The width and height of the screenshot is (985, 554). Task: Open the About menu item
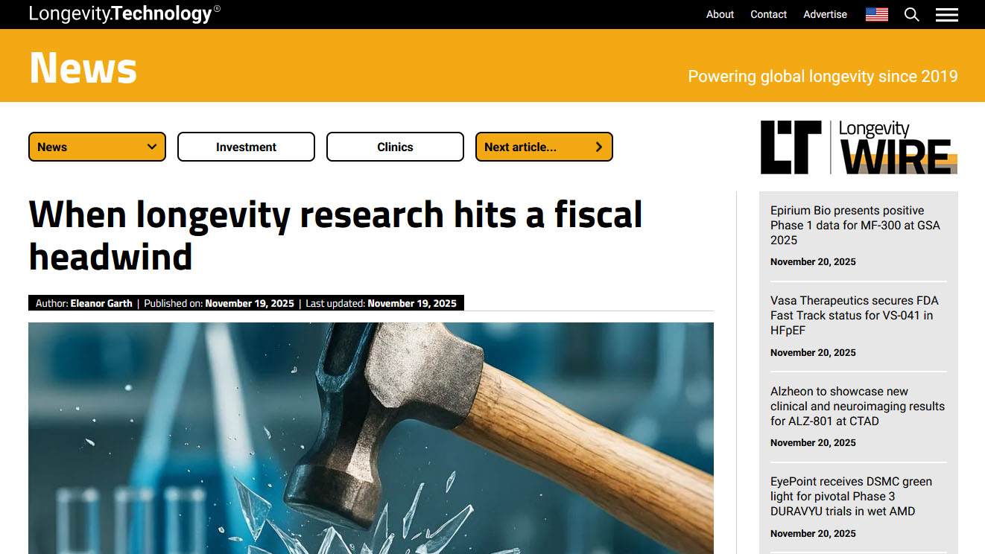(x=720, y=14)
